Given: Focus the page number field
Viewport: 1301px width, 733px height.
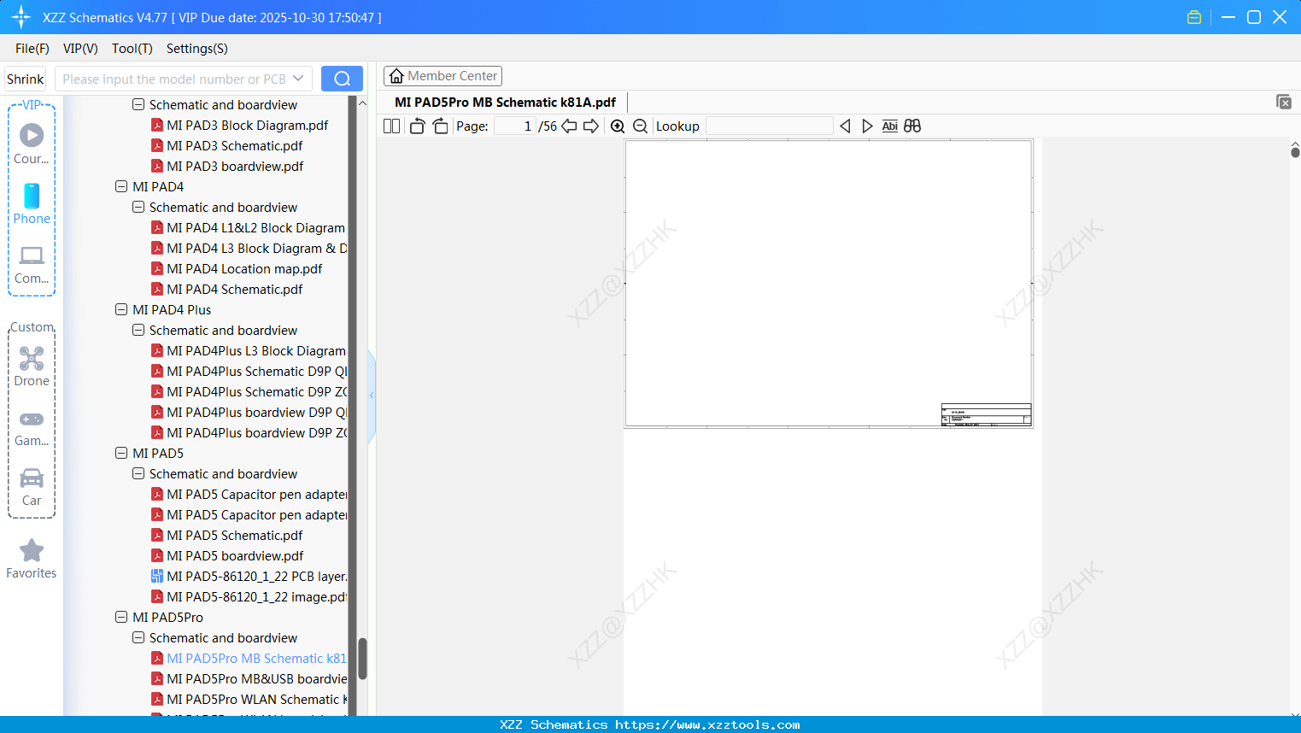Looking at the screenshot, I should click(x=515, y=126).
